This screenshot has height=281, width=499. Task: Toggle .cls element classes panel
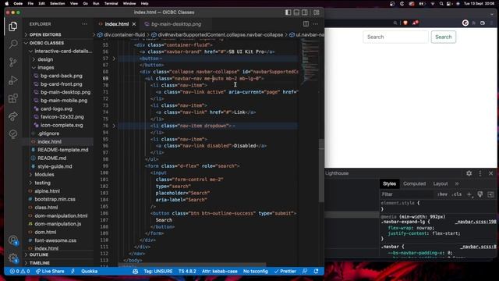[x=457, y=194]
